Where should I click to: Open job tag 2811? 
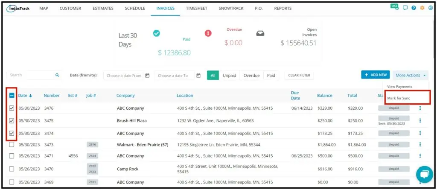92,182
